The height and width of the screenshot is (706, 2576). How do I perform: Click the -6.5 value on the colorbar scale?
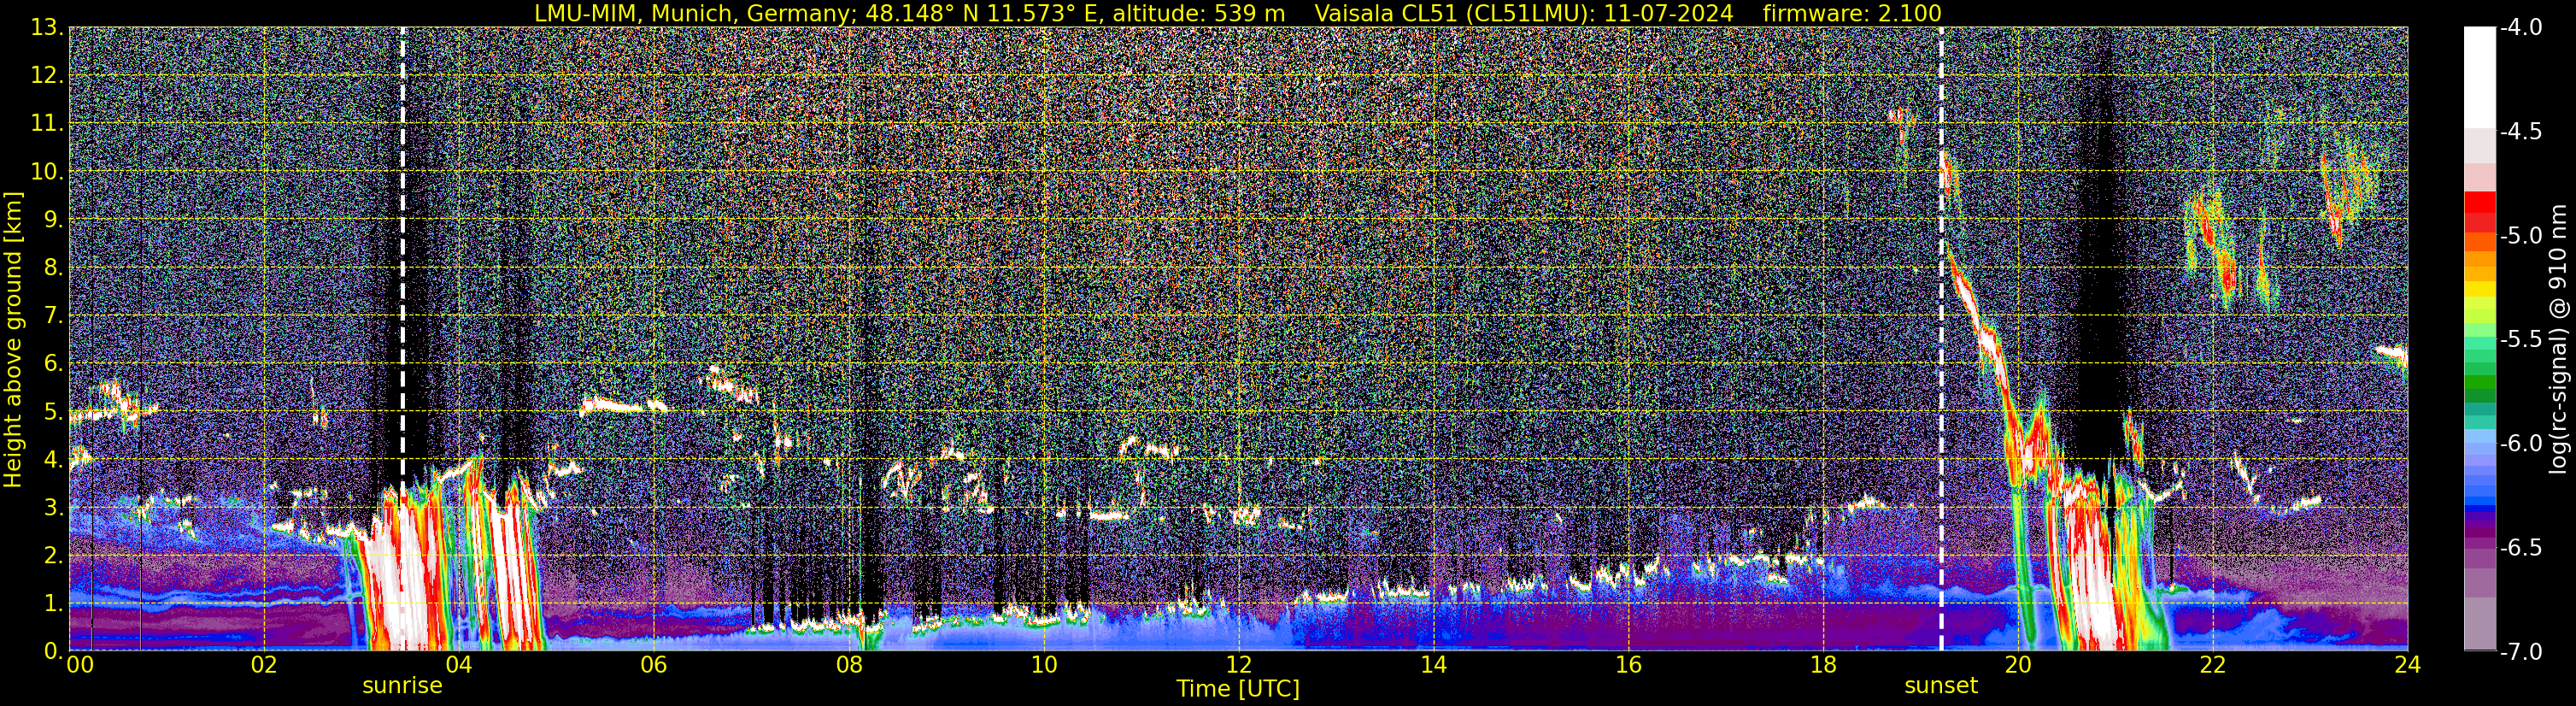[x=2520, y=547]
